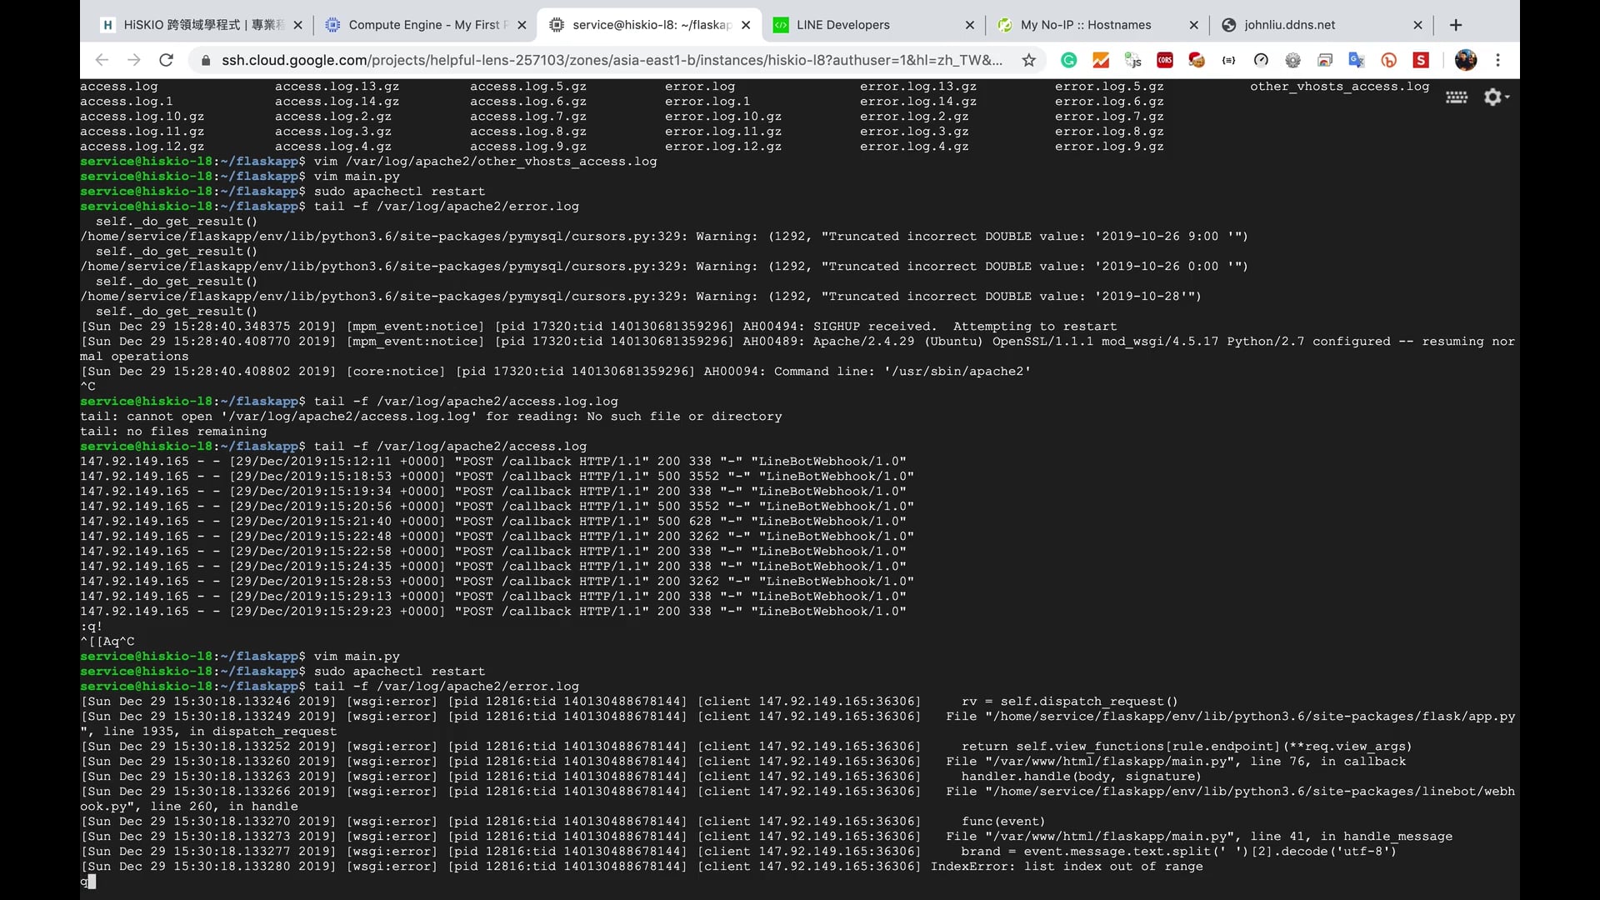This screenshot has height=900, width=1600.
Task: Bookmark this page with the star icon
Action: (x=1029, y=60)
